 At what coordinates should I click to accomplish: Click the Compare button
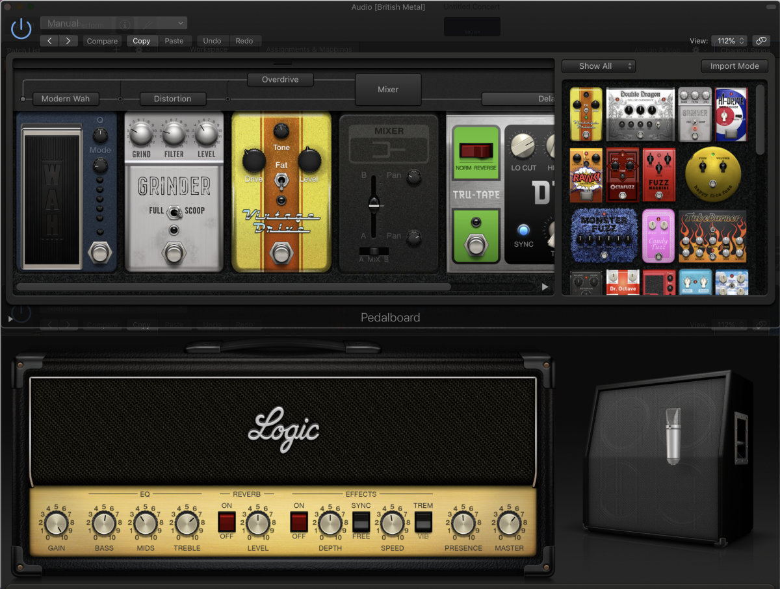click(x=102, y=40)
